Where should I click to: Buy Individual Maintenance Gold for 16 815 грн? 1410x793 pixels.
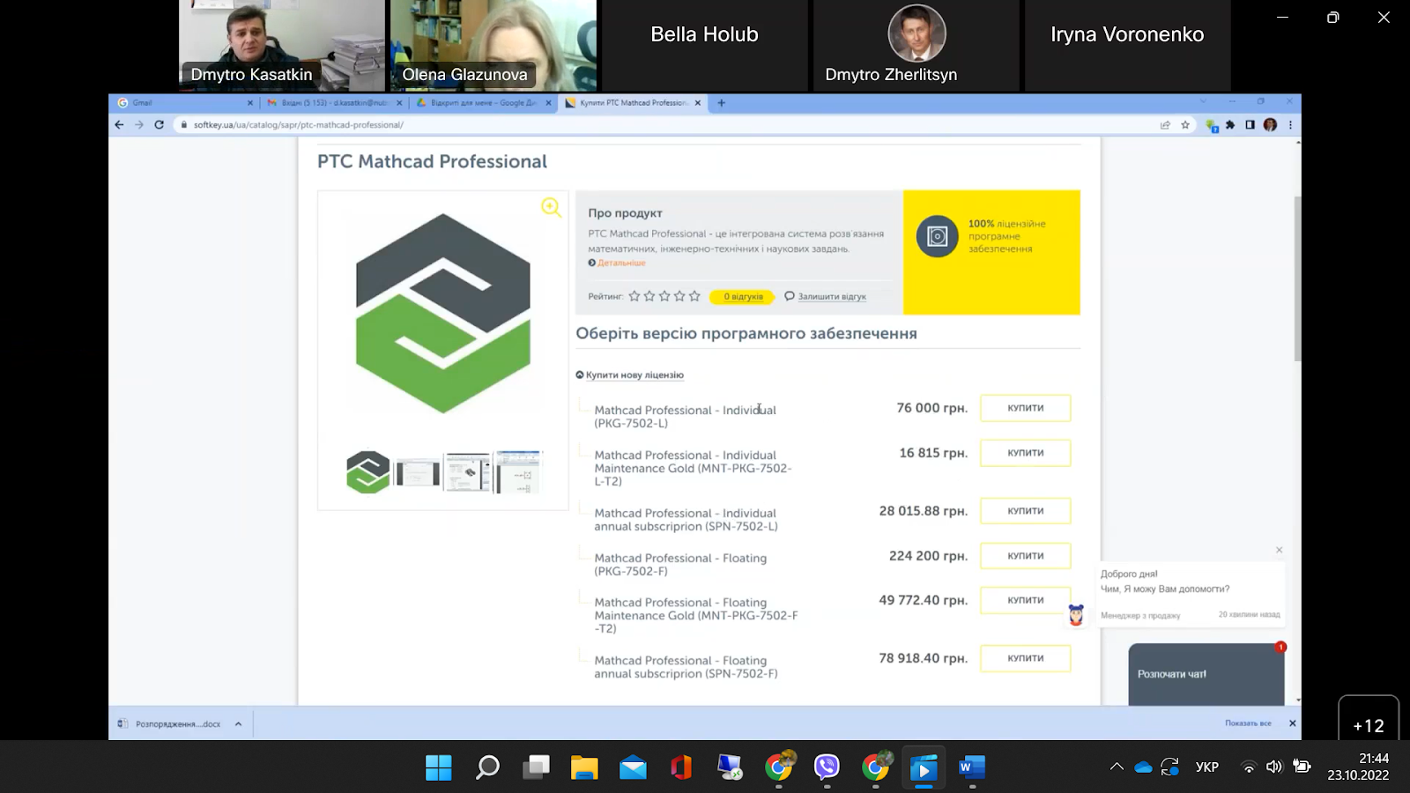tap(1026, 453)
